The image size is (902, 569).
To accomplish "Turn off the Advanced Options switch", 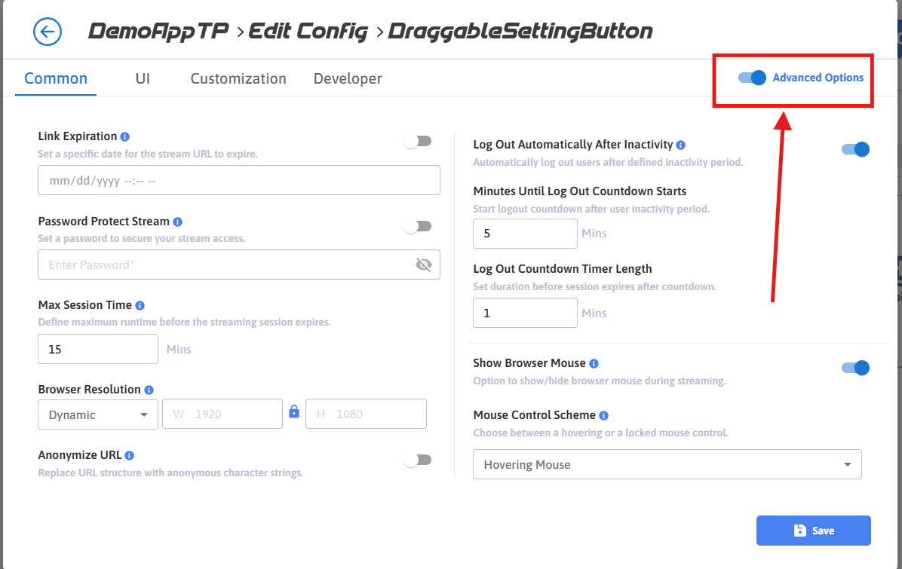I will pos(752,77).
